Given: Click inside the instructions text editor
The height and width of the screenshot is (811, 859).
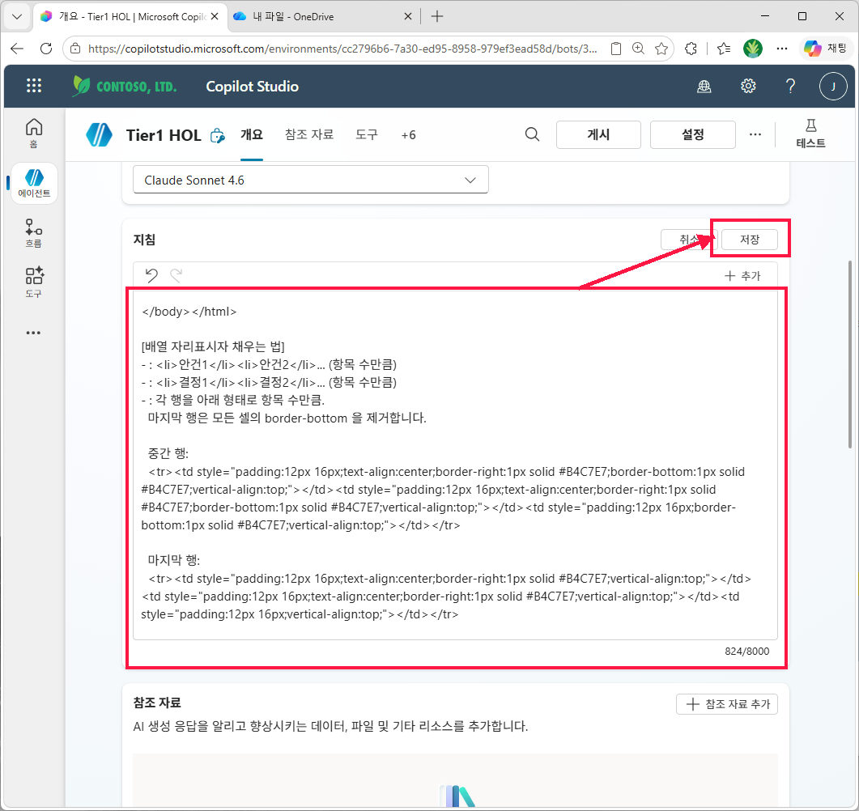Looking at the screenshot, I should pyautogui.click(x=455, y=463).
